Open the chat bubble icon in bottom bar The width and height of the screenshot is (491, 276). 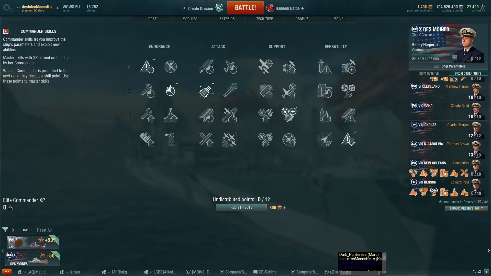pyautogui.click(x=7, y=272)
